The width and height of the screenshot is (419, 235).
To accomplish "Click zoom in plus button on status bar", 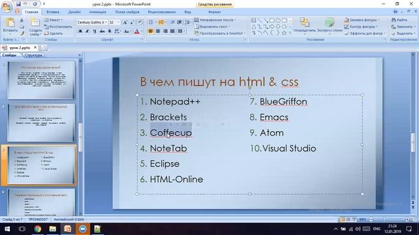I will [x=407, y=219].
